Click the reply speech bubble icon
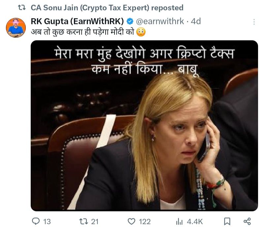 (x=36, y=221)
